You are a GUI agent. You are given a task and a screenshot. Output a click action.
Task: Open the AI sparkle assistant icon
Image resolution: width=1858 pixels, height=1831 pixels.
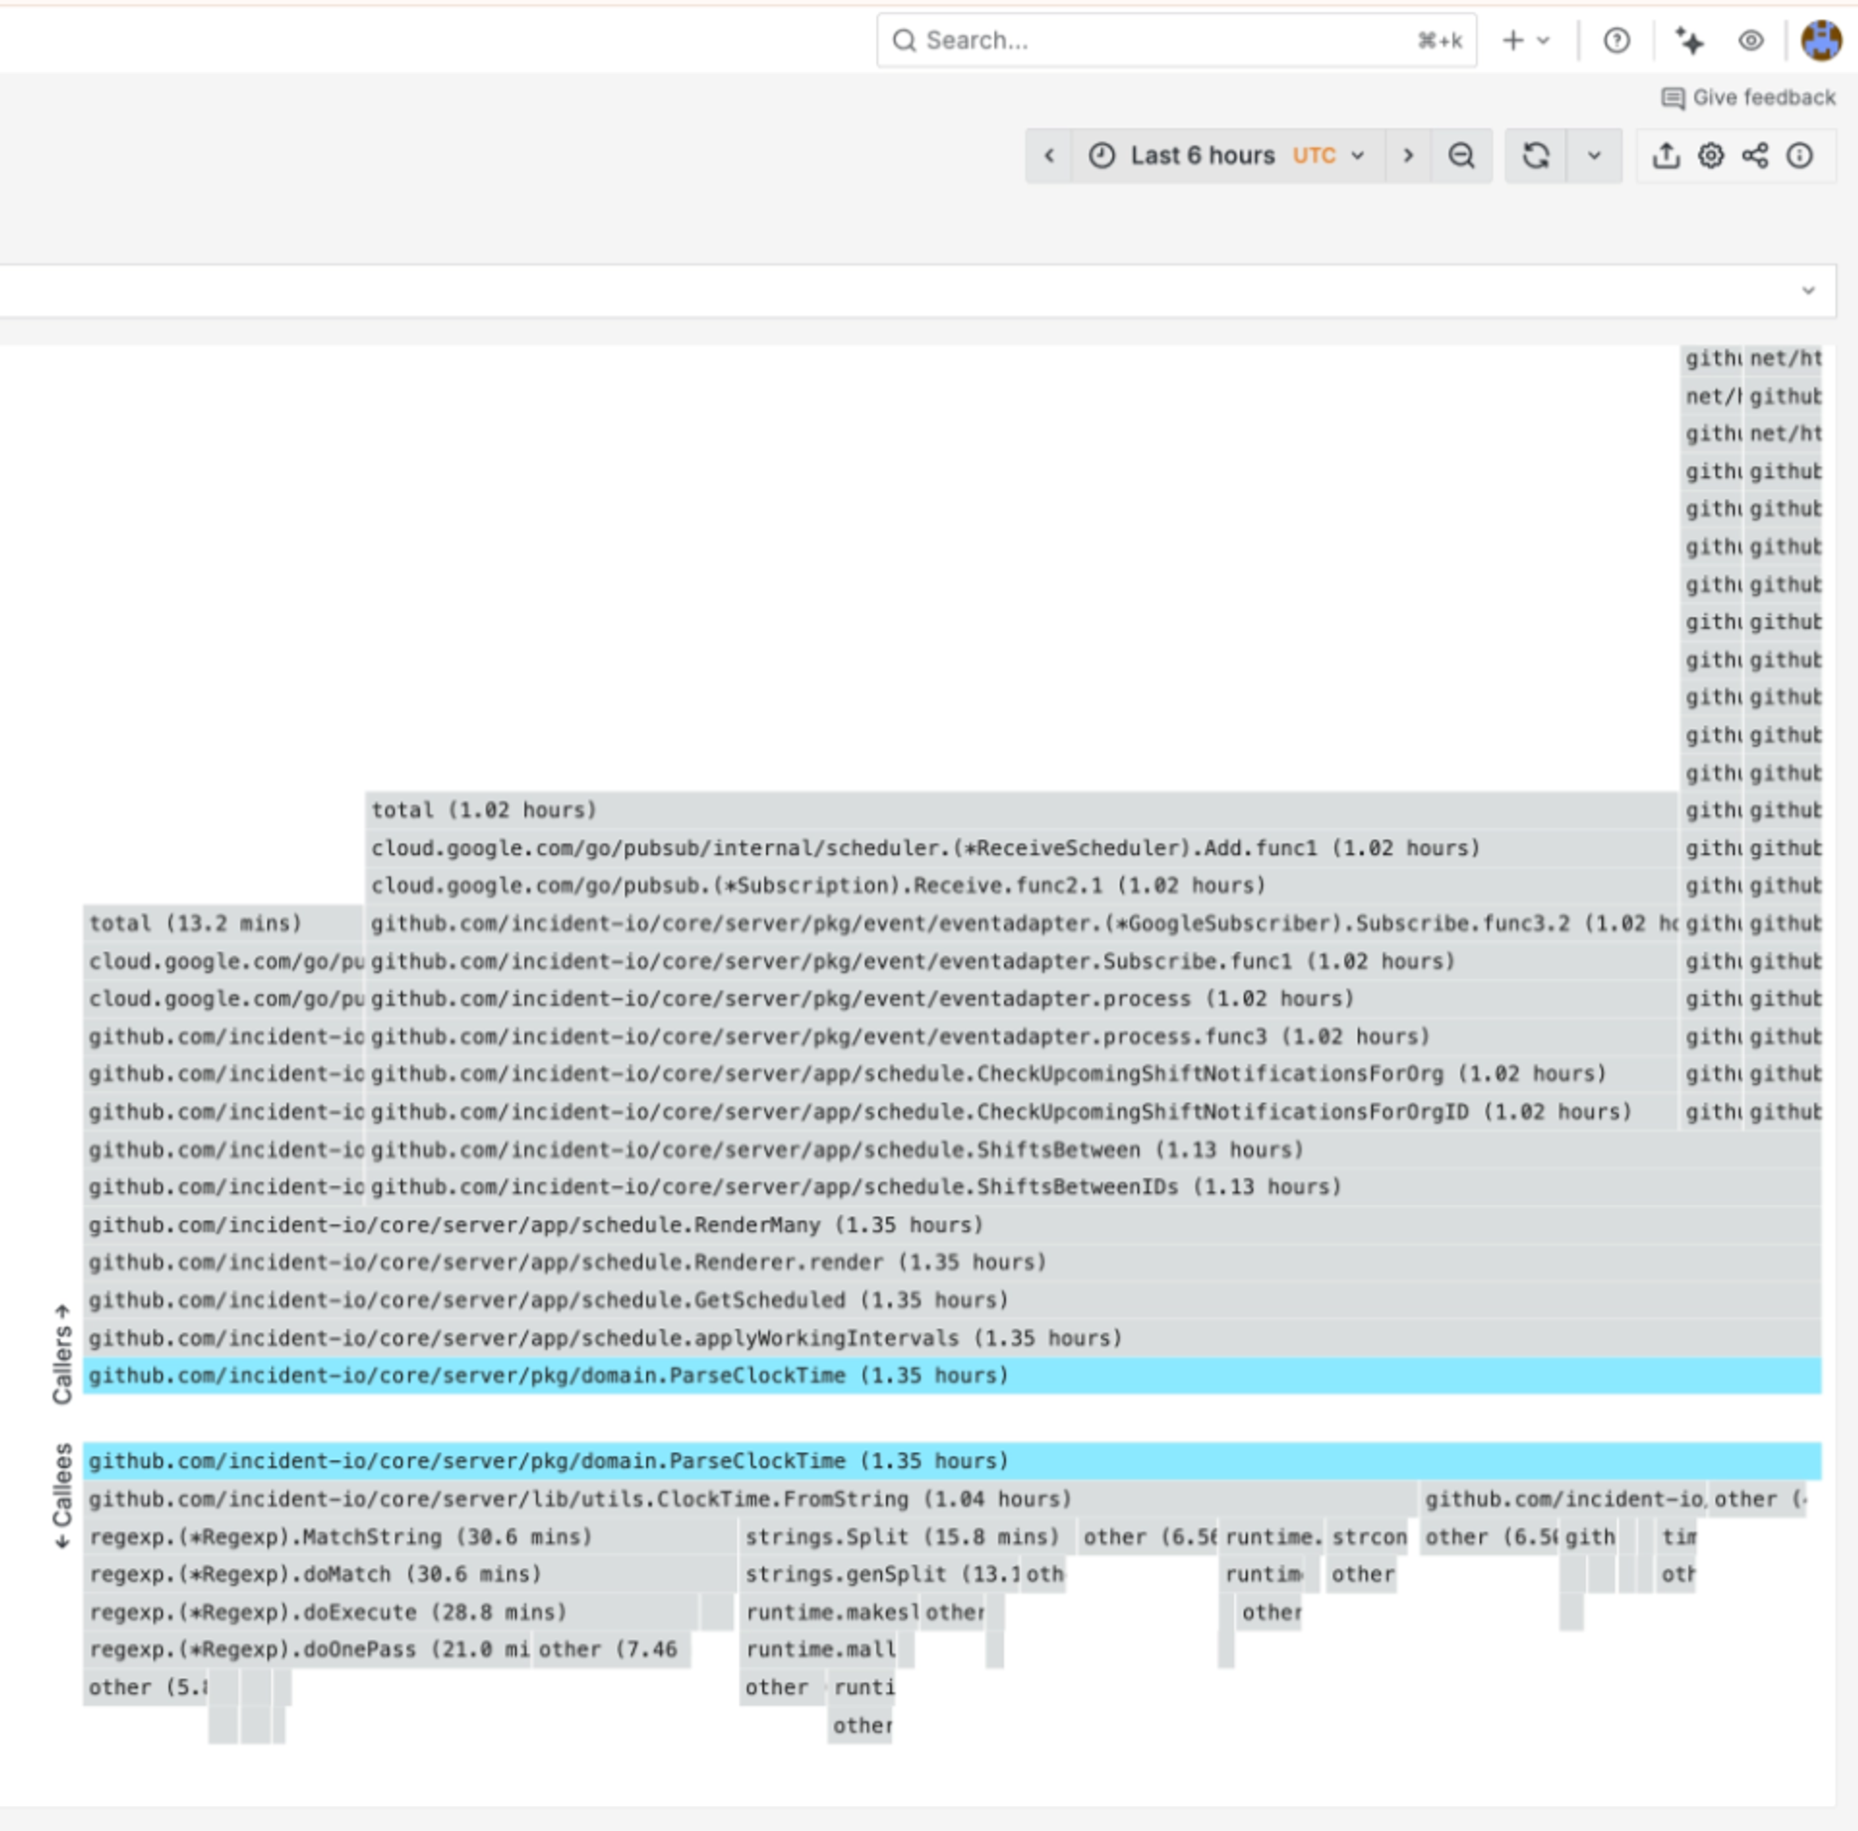(1689, 40)
